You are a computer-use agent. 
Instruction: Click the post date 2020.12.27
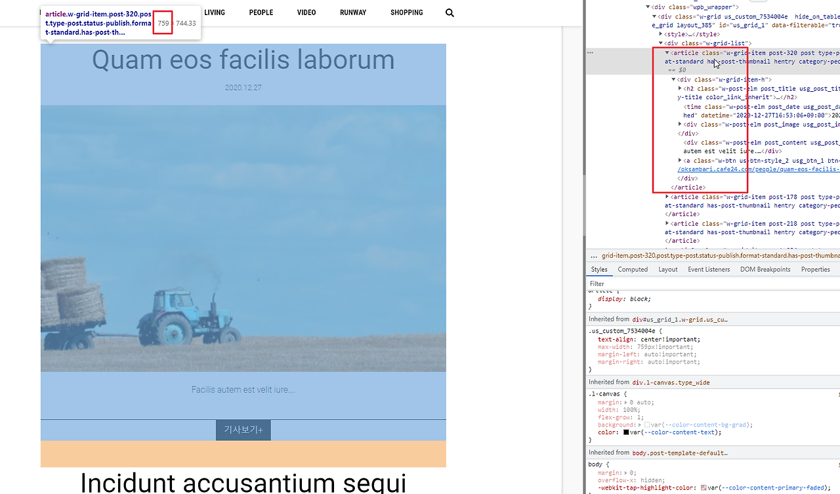[243, 88]
